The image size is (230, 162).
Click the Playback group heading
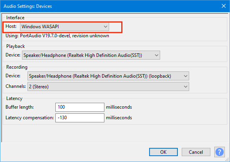[16, 46]
